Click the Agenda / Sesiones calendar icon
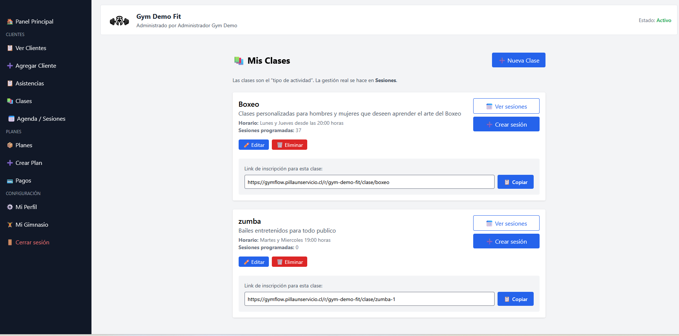Image resolution: width=679 pixels, height=336 pixels. (11, 119)
